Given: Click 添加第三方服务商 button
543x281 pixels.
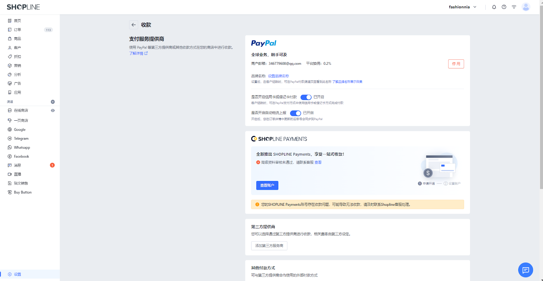Looking at the screenshot, I should coord(269,246).
